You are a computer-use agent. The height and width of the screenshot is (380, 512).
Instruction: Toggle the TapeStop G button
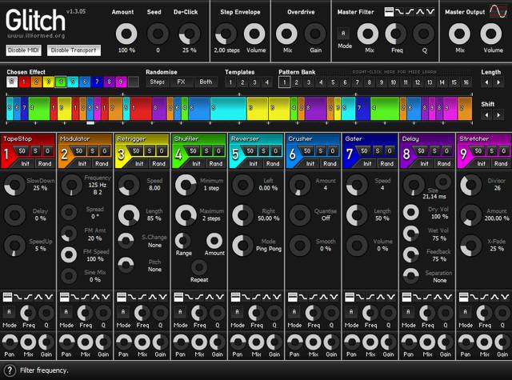[48, 151]
